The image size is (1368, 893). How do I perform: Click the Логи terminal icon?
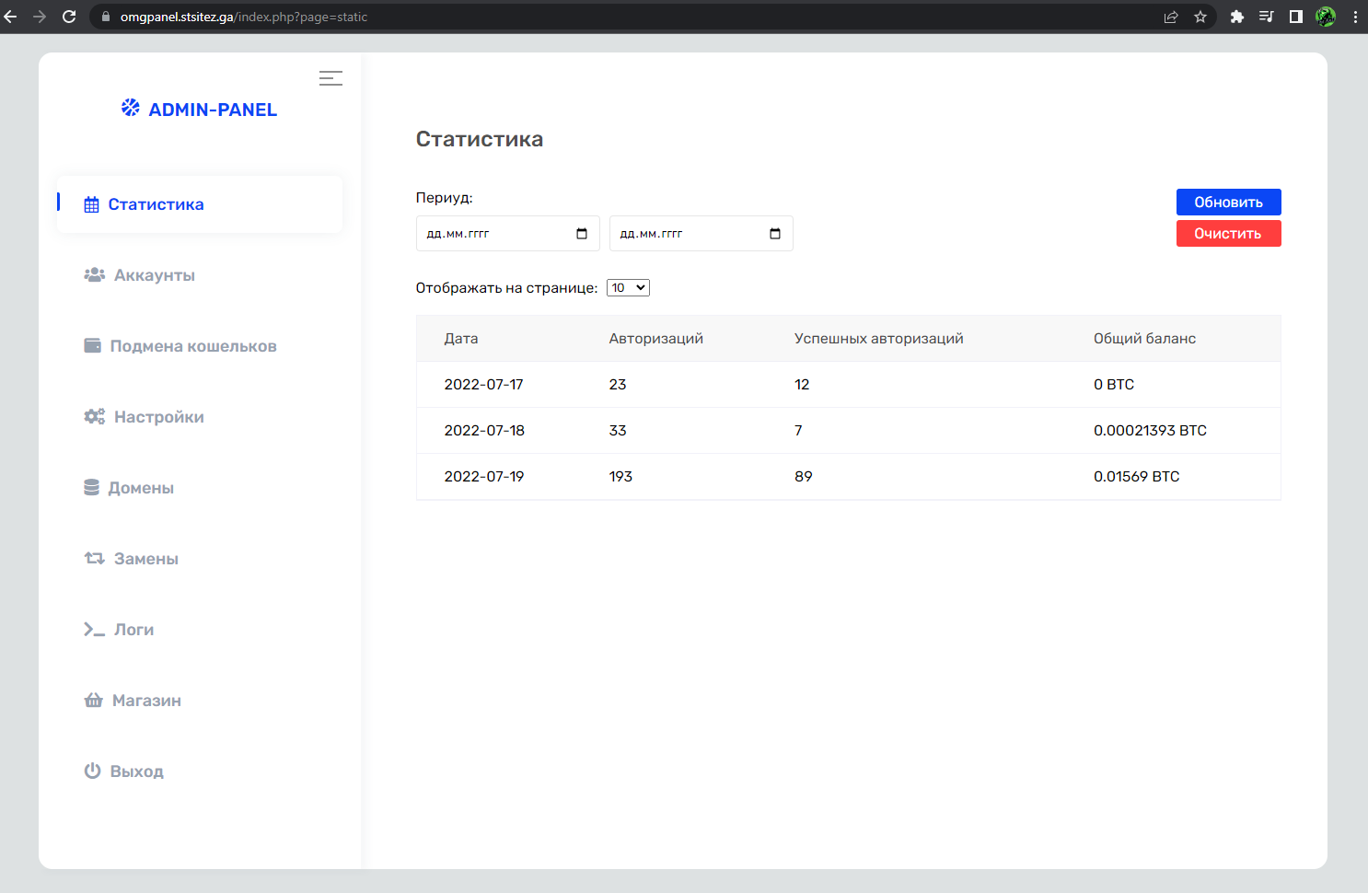94,630
